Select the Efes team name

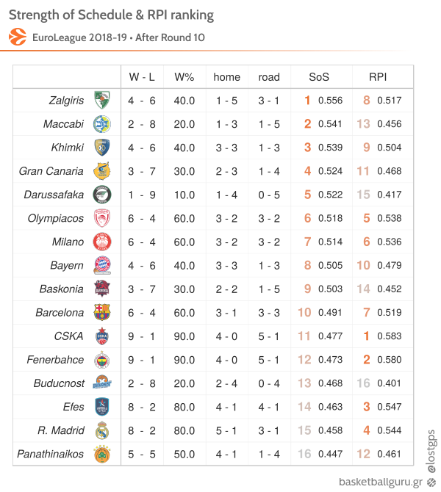(x=73, y=407)
